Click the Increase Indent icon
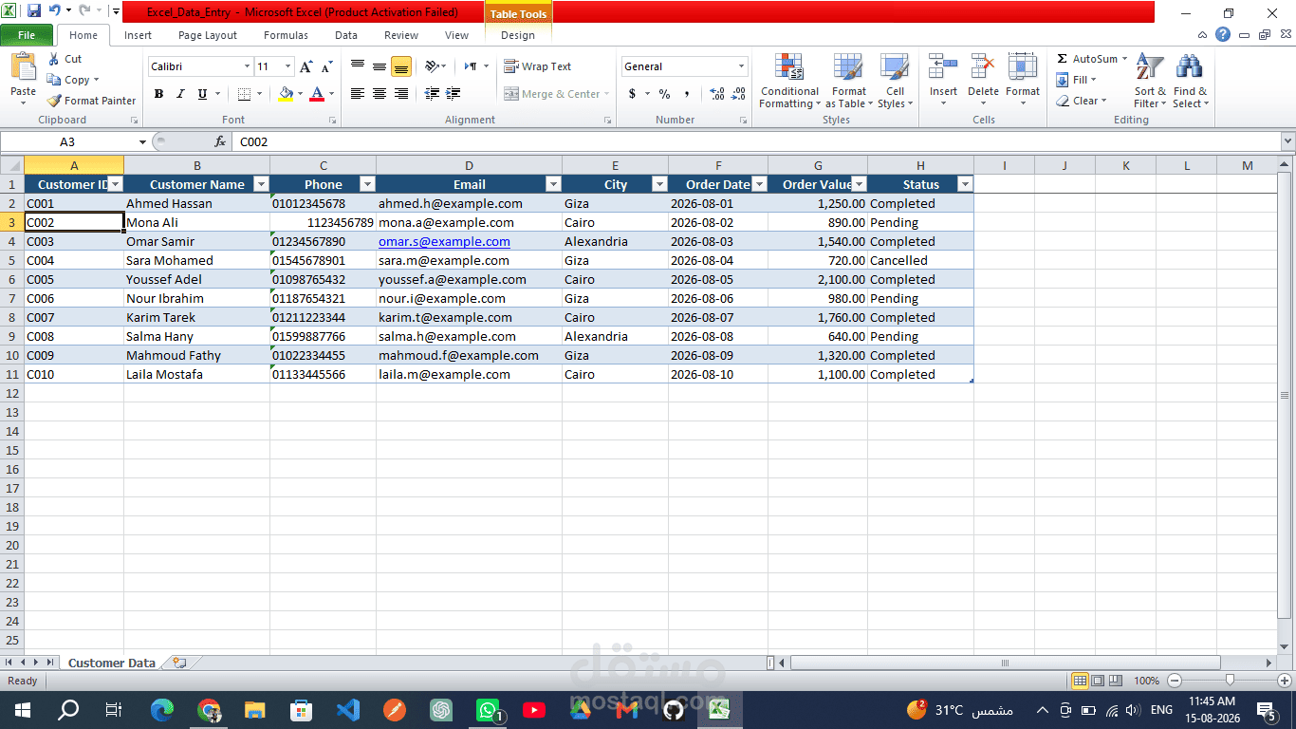Screen dimensions: 1296x729 [x=454, y=94]
